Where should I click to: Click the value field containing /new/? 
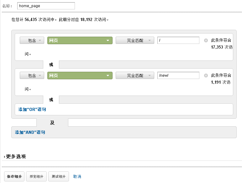click(x=178, y=76)
